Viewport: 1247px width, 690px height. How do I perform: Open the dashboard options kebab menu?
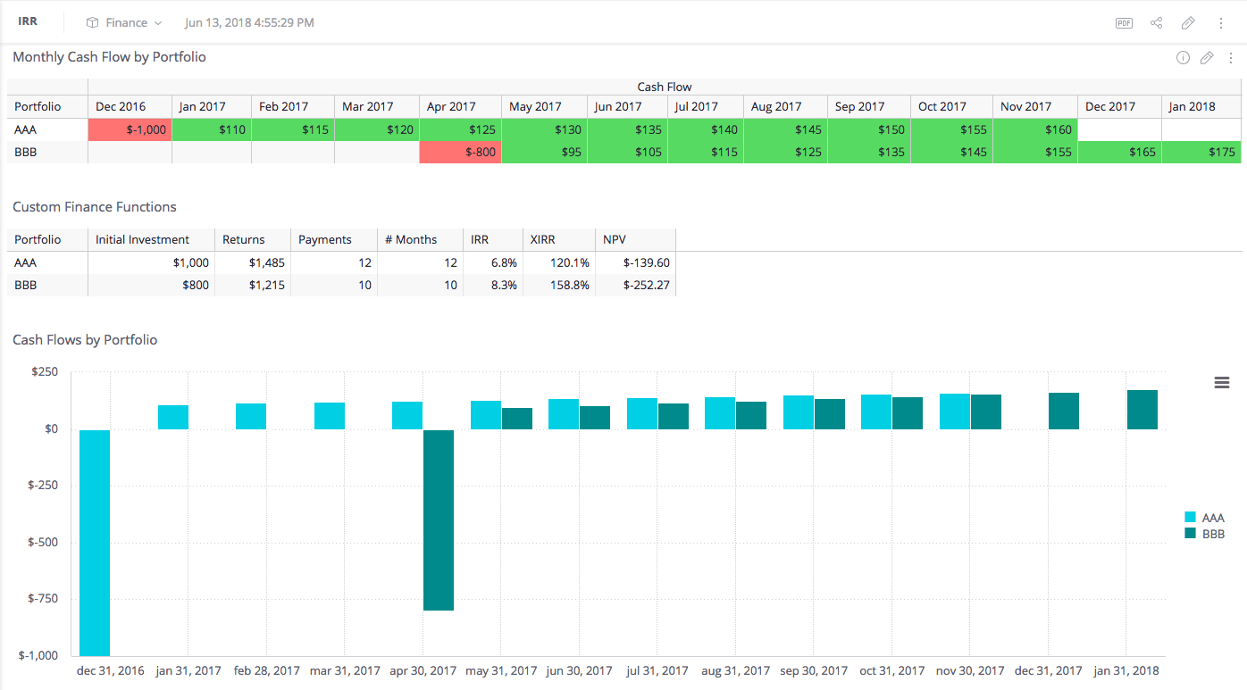pyautogui.click(x=1221, y=23)
